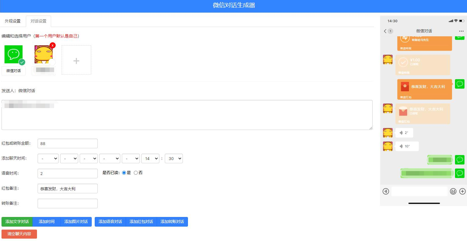Remove the cat user with red x
Viewport: 467px width, 241px height.
pos(53,45)
